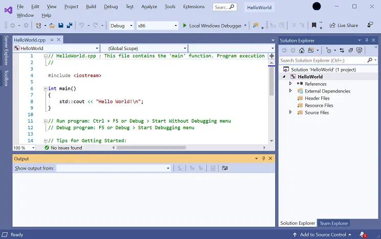This screenshot has width=381, height=239.
Task: Click the split editor handle icon
Action: point(272,56)
